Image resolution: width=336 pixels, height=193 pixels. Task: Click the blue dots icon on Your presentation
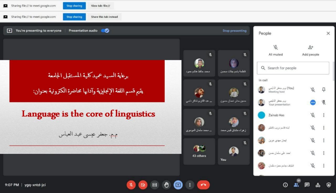tap(313, 102)
